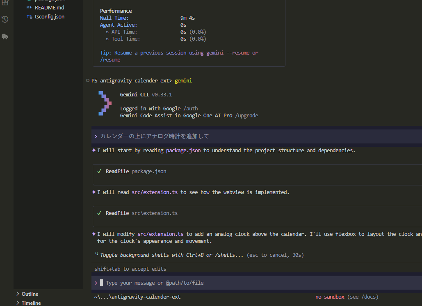This screenshot has height=306, width=422.
Task: Click the README.md markdown file icon
Action: (x=28, y=7)
